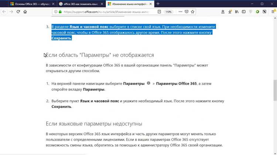Click paragraph starting В некоторых версиях Office 365
277x155 pixels.
[134, 140]
